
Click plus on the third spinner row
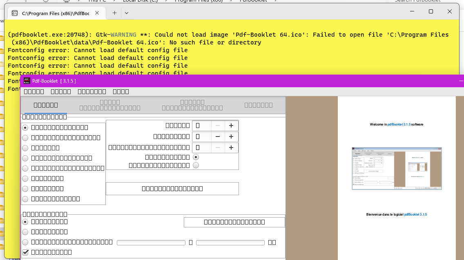pyautogui.click(x=232, y=148)
